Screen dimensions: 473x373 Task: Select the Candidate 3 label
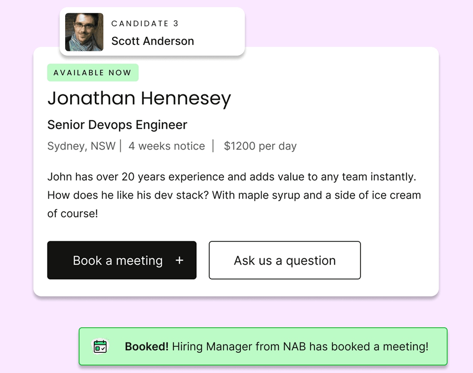145,23
